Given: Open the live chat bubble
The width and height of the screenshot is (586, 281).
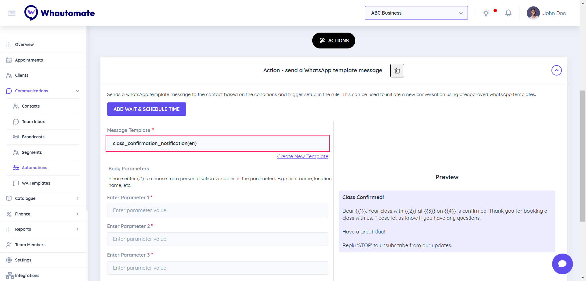Looking at the screenshot, I should tap(562, 264).
